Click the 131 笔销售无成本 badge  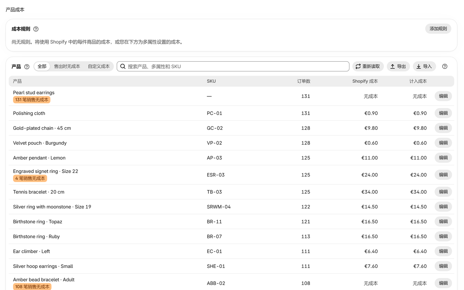(32, 100)
